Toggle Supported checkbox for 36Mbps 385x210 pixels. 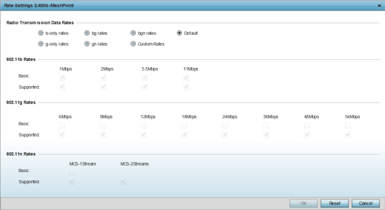pyautogui.click(x=266, y=135)
